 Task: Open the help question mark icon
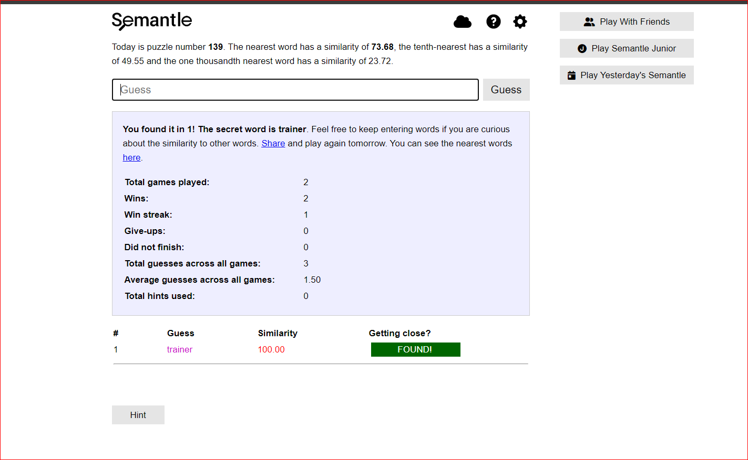(493, 22)
